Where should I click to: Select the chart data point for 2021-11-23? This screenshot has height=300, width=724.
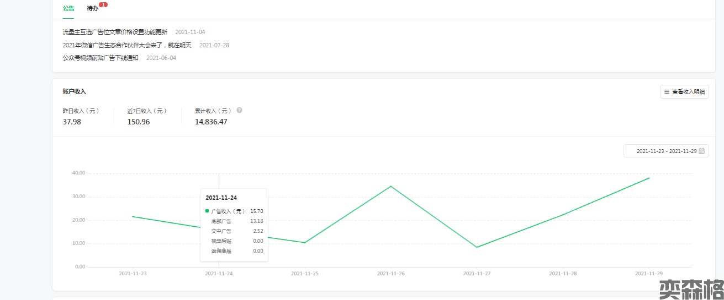pos(133,216)
